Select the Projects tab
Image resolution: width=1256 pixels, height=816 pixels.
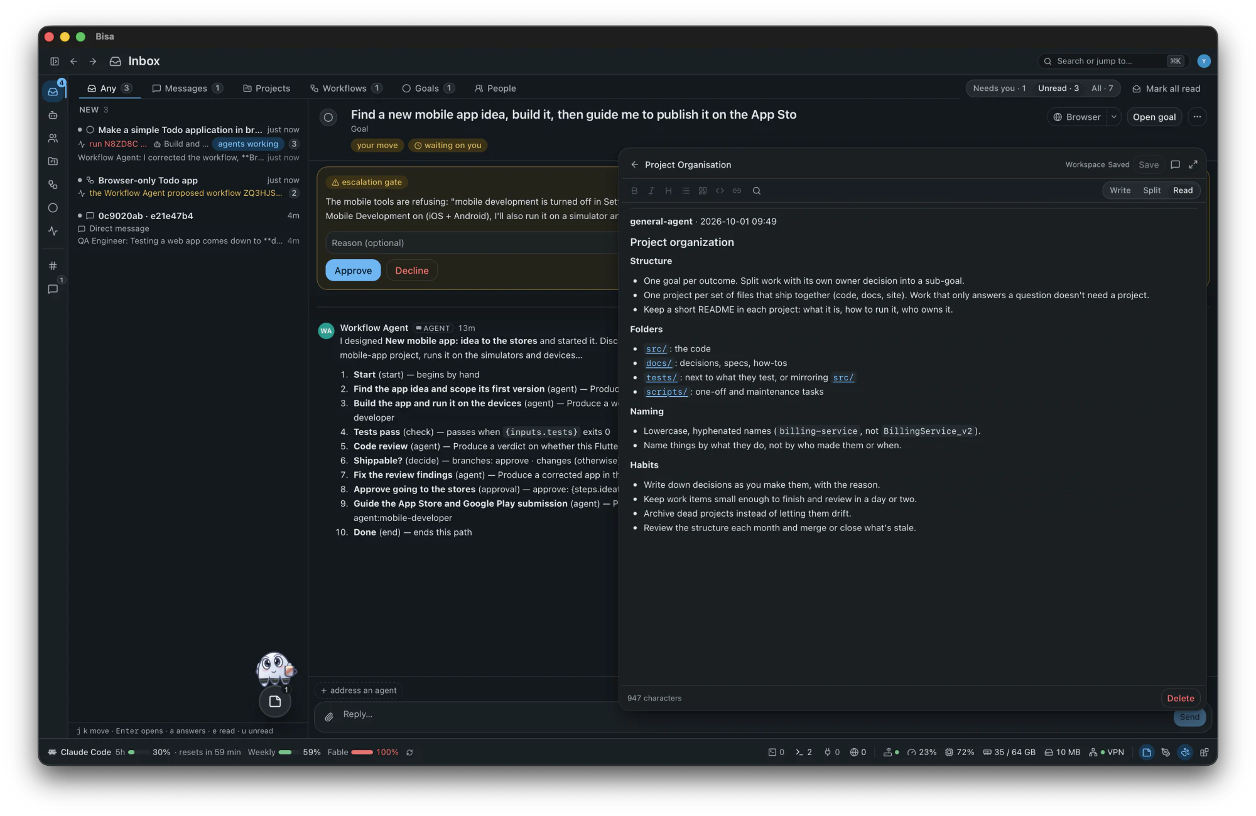(x=267, y=89)
